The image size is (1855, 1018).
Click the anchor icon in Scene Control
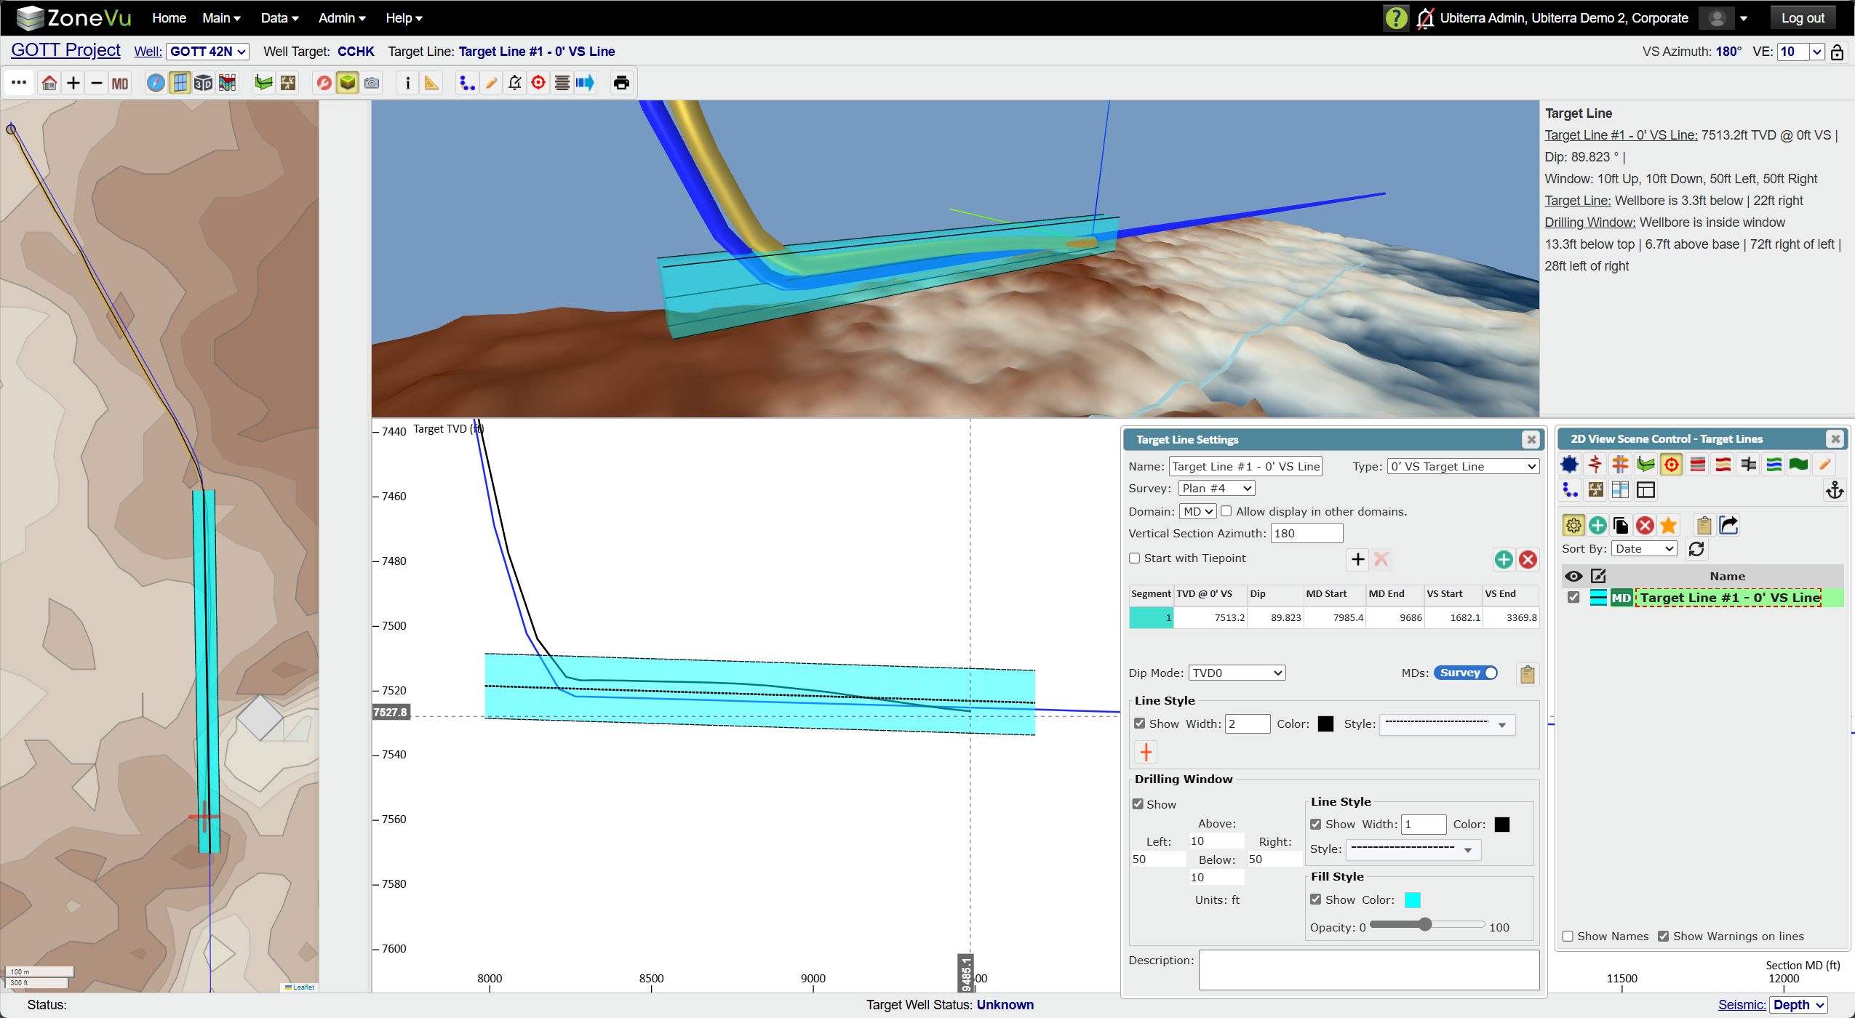1835,491
